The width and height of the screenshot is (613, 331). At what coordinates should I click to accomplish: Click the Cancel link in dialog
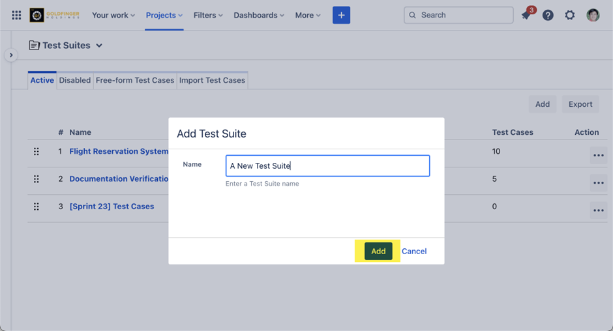point(414,251)
